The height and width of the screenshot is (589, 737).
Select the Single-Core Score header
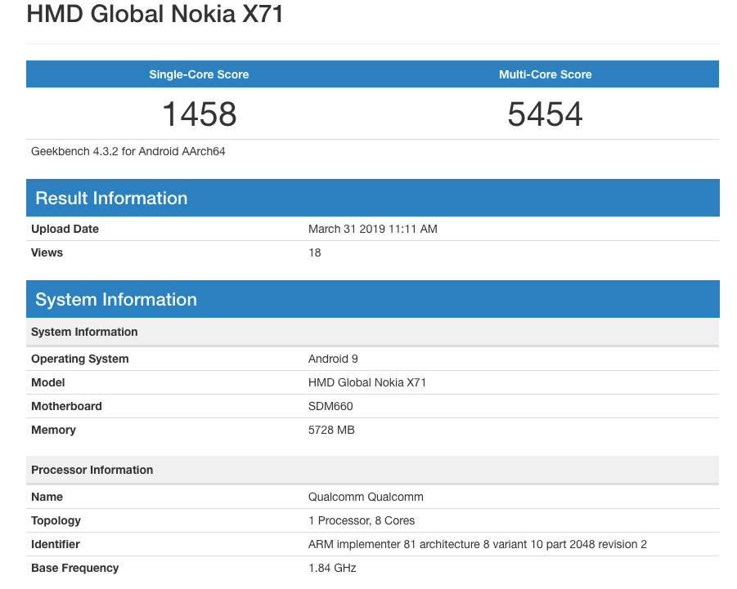pos(199,74)
